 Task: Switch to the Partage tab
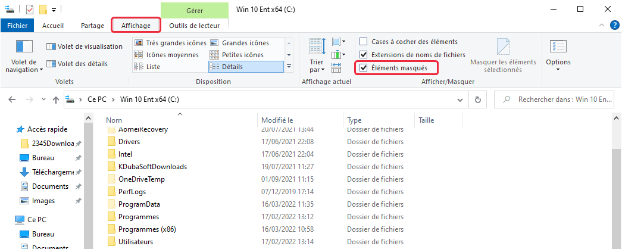pos(92,26)
